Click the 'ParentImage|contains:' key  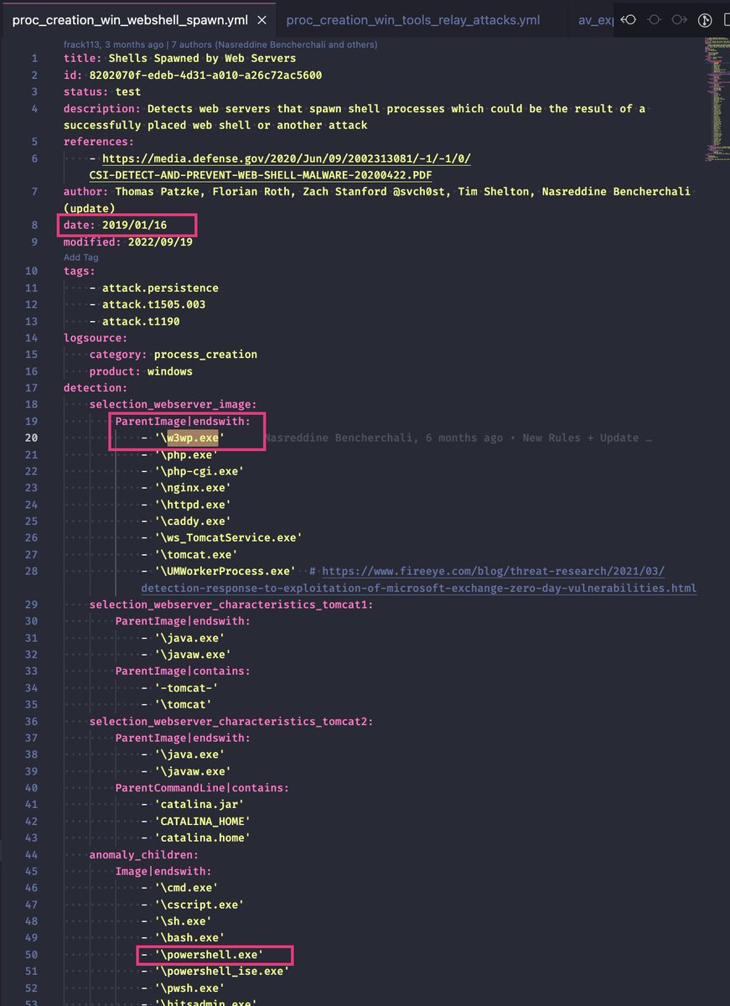coord(183,671)
